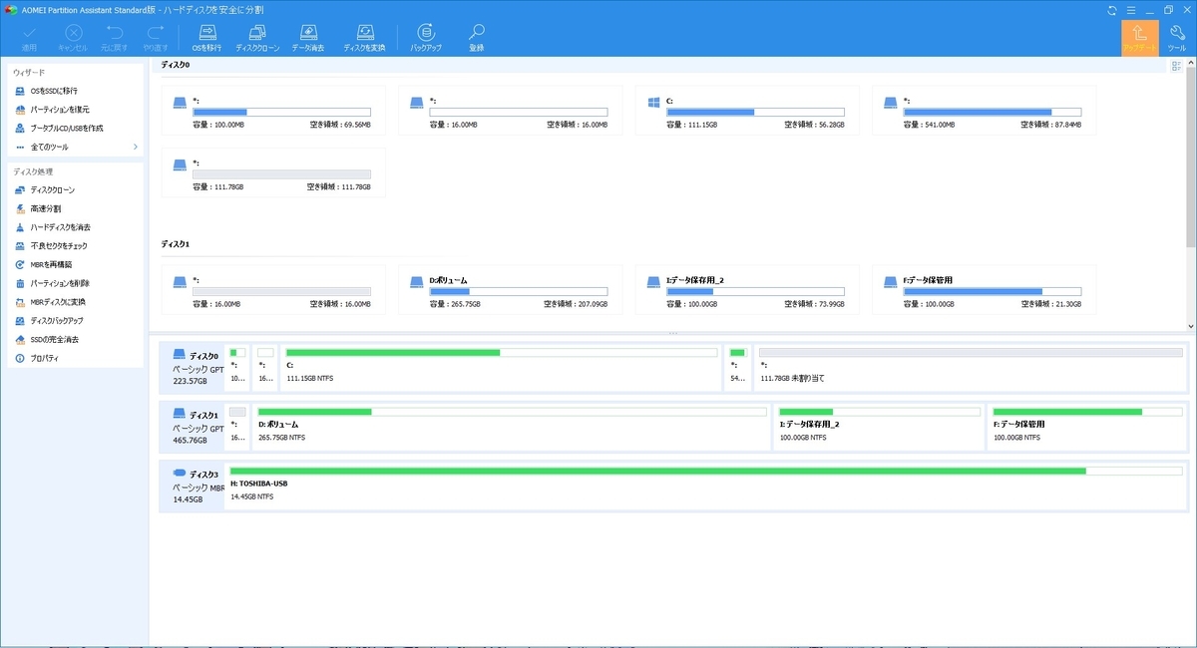Click the ディスク1 basic GPT disk header
The height and width of the screenshot is (648, 1197).
(x=193, y=426)
